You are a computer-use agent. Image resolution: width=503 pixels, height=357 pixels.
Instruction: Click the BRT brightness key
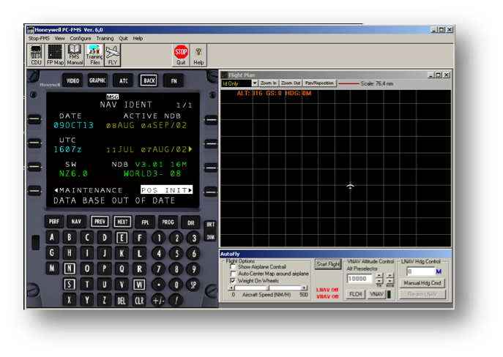coord(210,225)
